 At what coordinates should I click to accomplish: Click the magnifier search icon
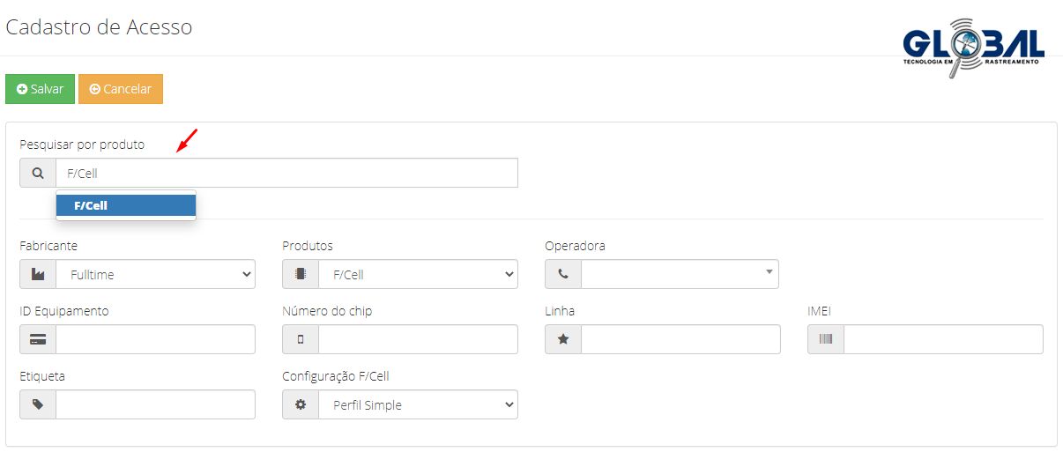[38, 174]
